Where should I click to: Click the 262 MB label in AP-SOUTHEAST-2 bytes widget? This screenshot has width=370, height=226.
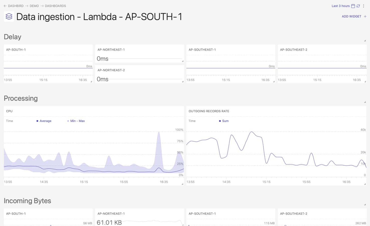pos(361,223)
